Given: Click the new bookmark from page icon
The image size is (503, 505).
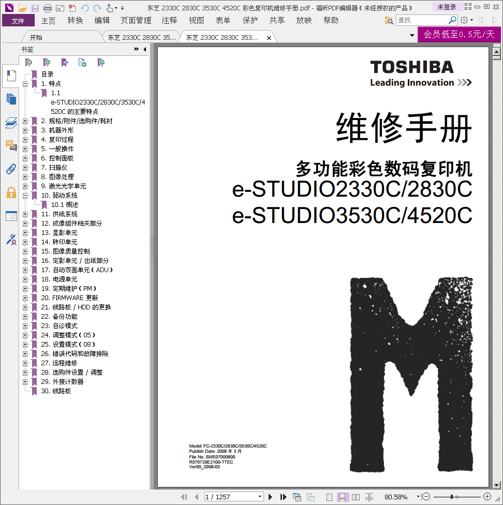Looking at the screenshot, I should (82, 63).
